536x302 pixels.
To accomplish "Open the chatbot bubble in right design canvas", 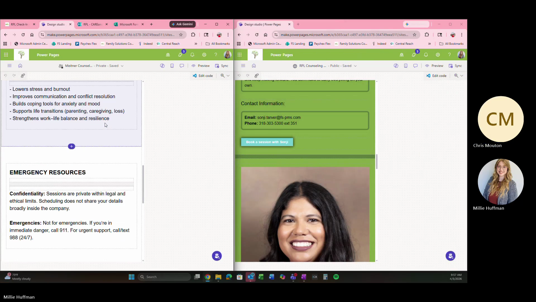I will click(x=450, y=256).
